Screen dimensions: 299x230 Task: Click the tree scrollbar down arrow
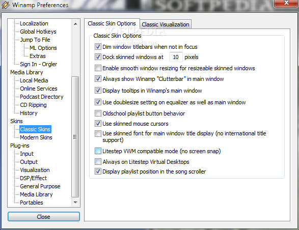[x=75, y=202]
